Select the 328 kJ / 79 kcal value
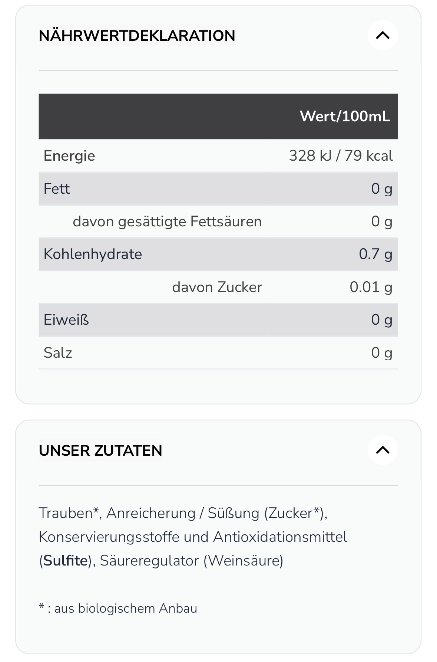The height and width of the screenshot is (662, 437). (341, 156)
